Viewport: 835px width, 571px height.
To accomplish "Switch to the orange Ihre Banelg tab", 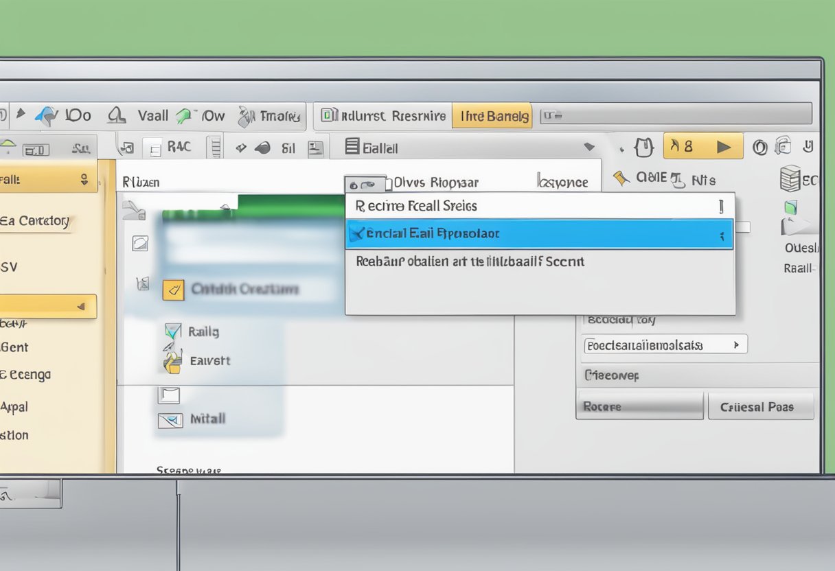I will pos(492,115).
